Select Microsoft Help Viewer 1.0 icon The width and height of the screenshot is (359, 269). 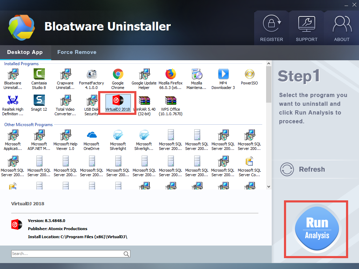coord(66,135)
